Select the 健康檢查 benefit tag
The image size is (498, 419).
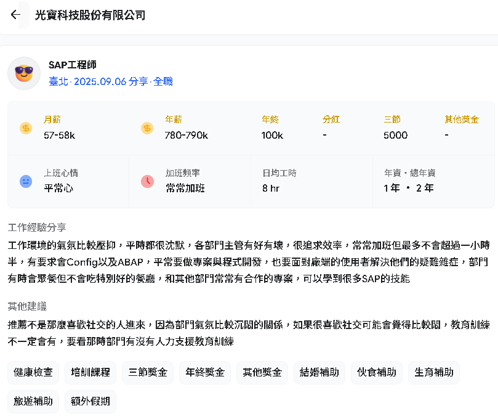point(33,372)
